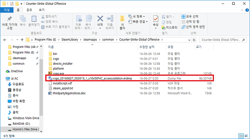250x139 pixels.
Task: Switch to Details view in status bar
Action: (241, 136)
